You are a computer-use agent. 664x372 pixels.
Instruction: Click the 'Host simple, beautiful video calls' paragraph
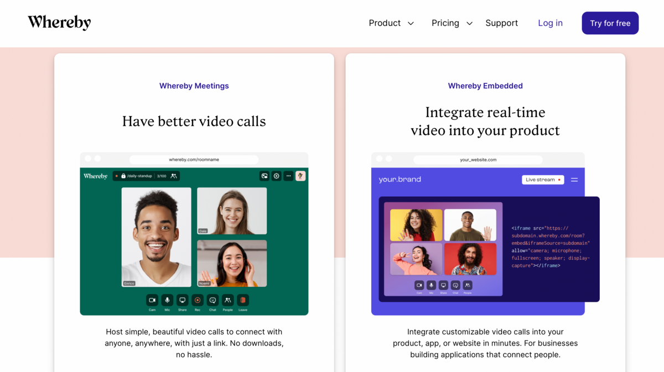point(194,343)
